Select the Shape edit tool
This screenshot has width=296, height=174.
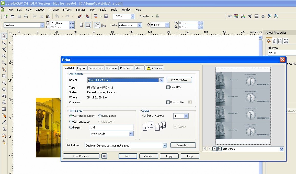tap(4, 43)
